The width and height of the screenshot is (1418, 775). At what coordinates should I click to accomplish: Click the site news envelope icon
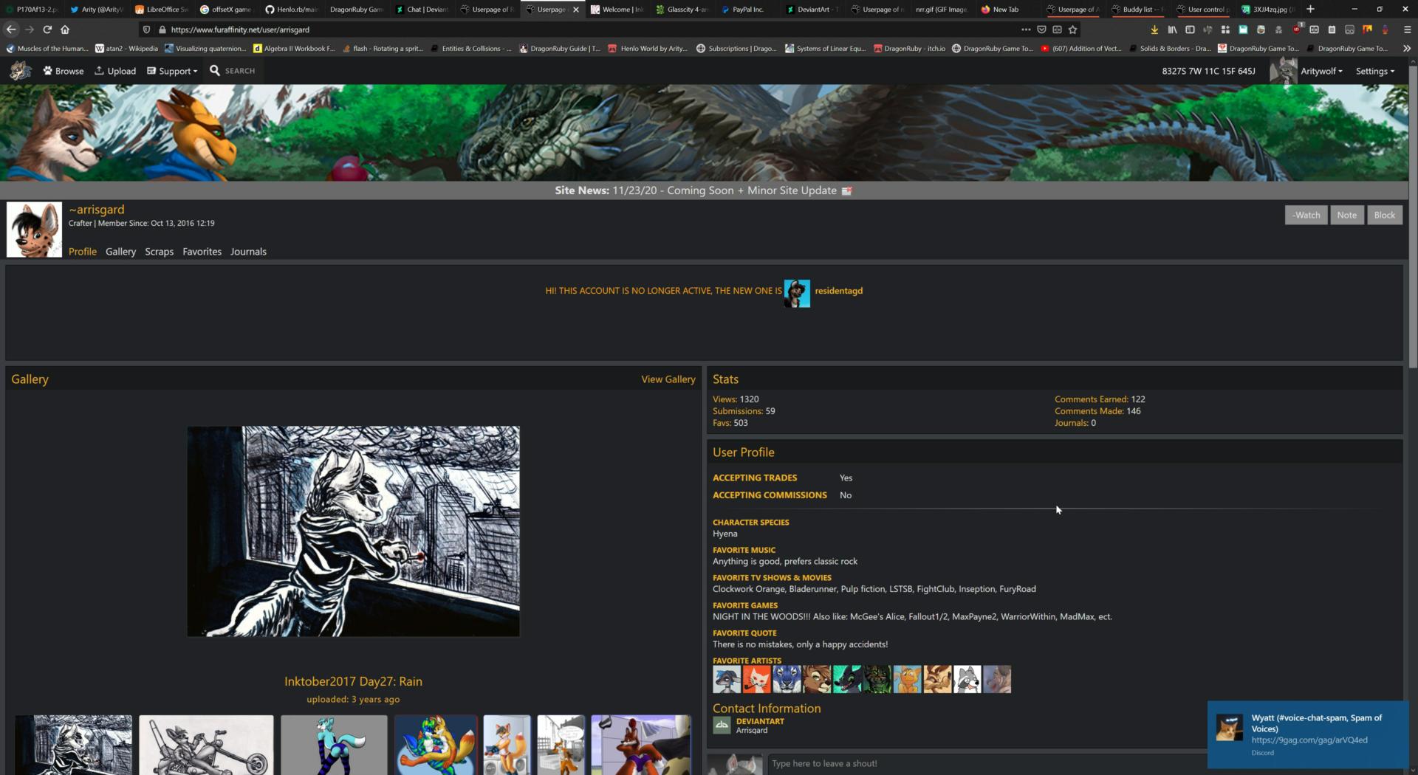tap(846, 190)
